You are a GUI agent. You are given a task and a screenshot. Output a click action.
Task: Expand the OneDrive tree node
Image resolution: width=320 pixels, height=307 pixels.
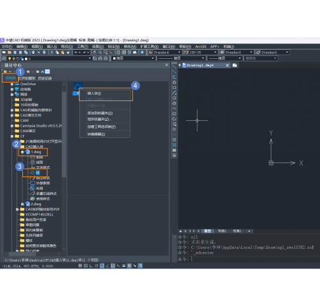tap(12, 84)
